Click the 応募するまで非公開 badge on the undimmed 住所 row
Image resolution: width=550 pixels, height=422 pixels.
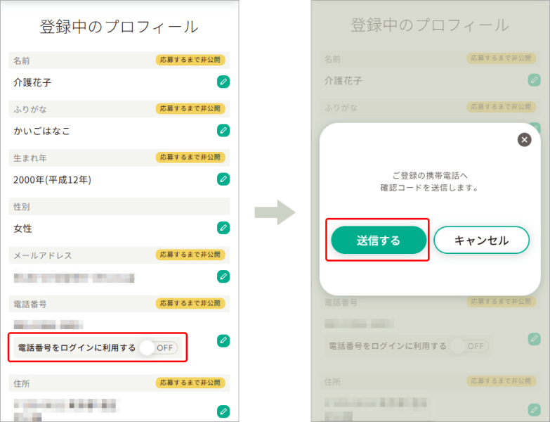(x=190, y=382)
